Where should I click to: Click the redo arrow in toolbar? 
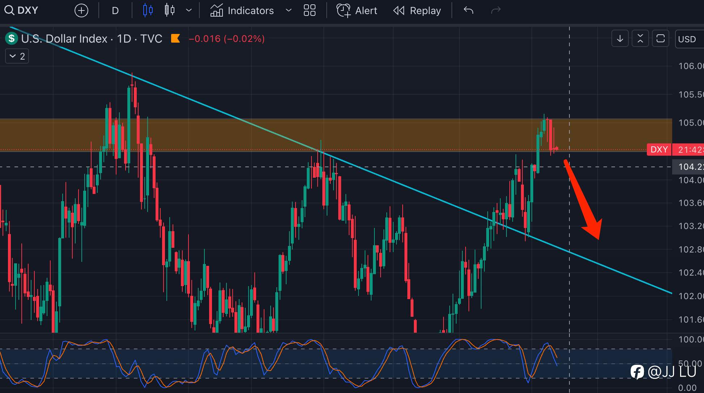[496, 10]
